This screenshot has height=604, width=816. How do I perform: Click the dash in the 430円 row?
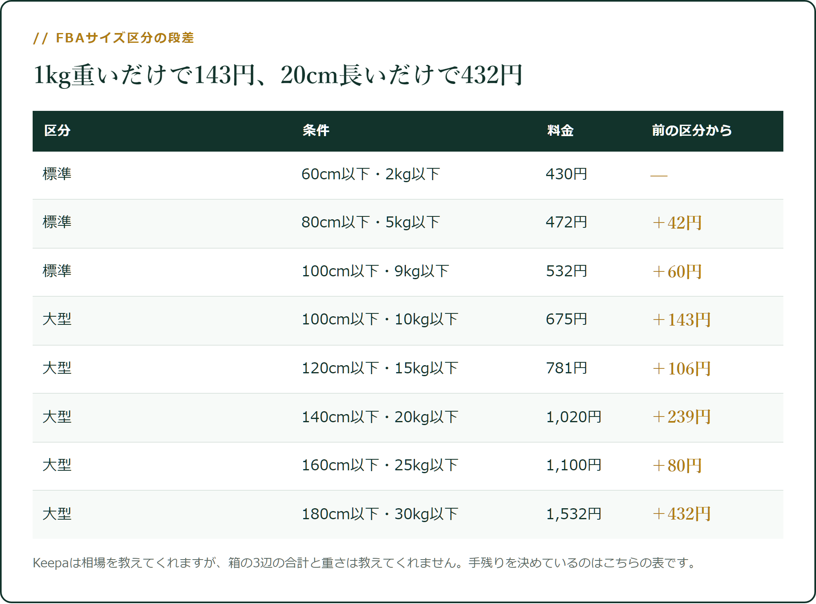659,176
